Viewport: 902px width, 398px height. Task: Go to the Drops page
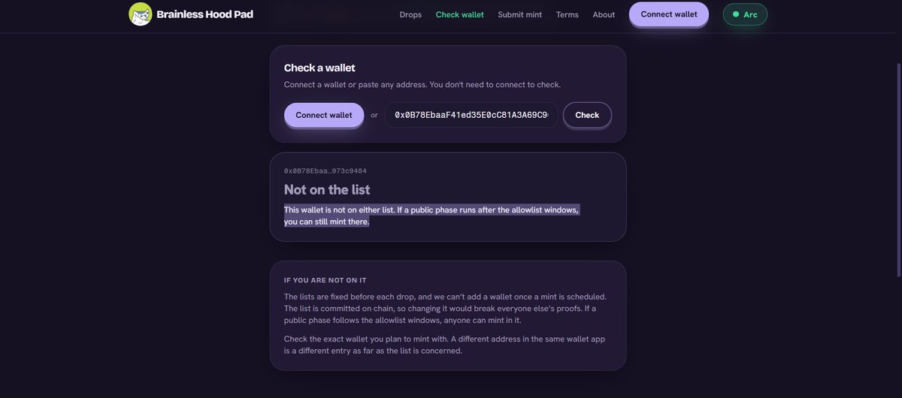[x=410, y=14]
